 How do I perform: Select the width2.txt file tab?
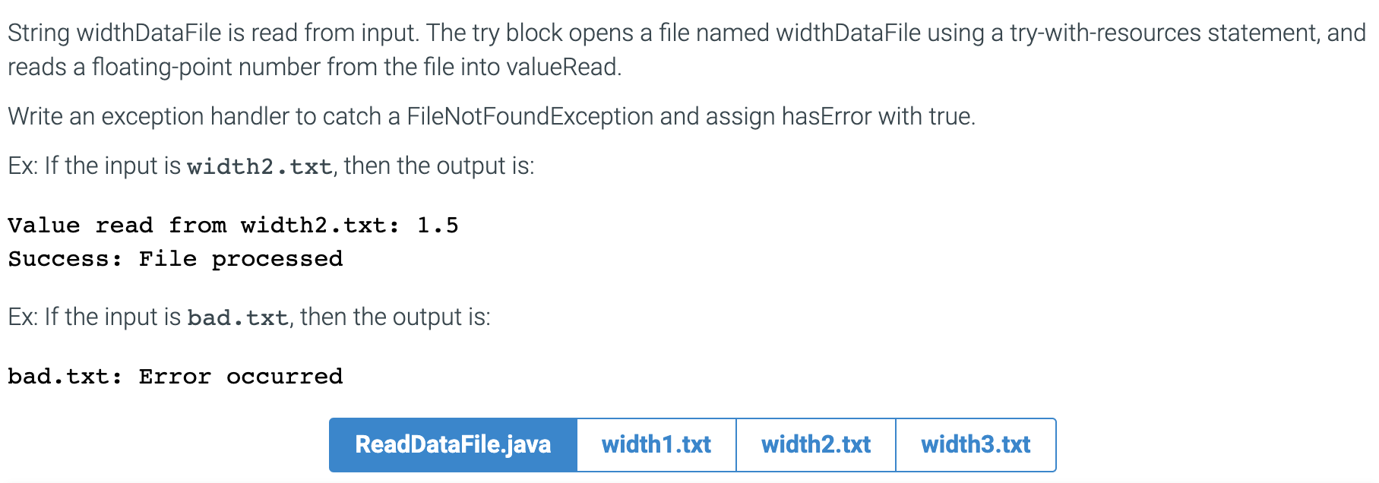[x=816, y=444]
